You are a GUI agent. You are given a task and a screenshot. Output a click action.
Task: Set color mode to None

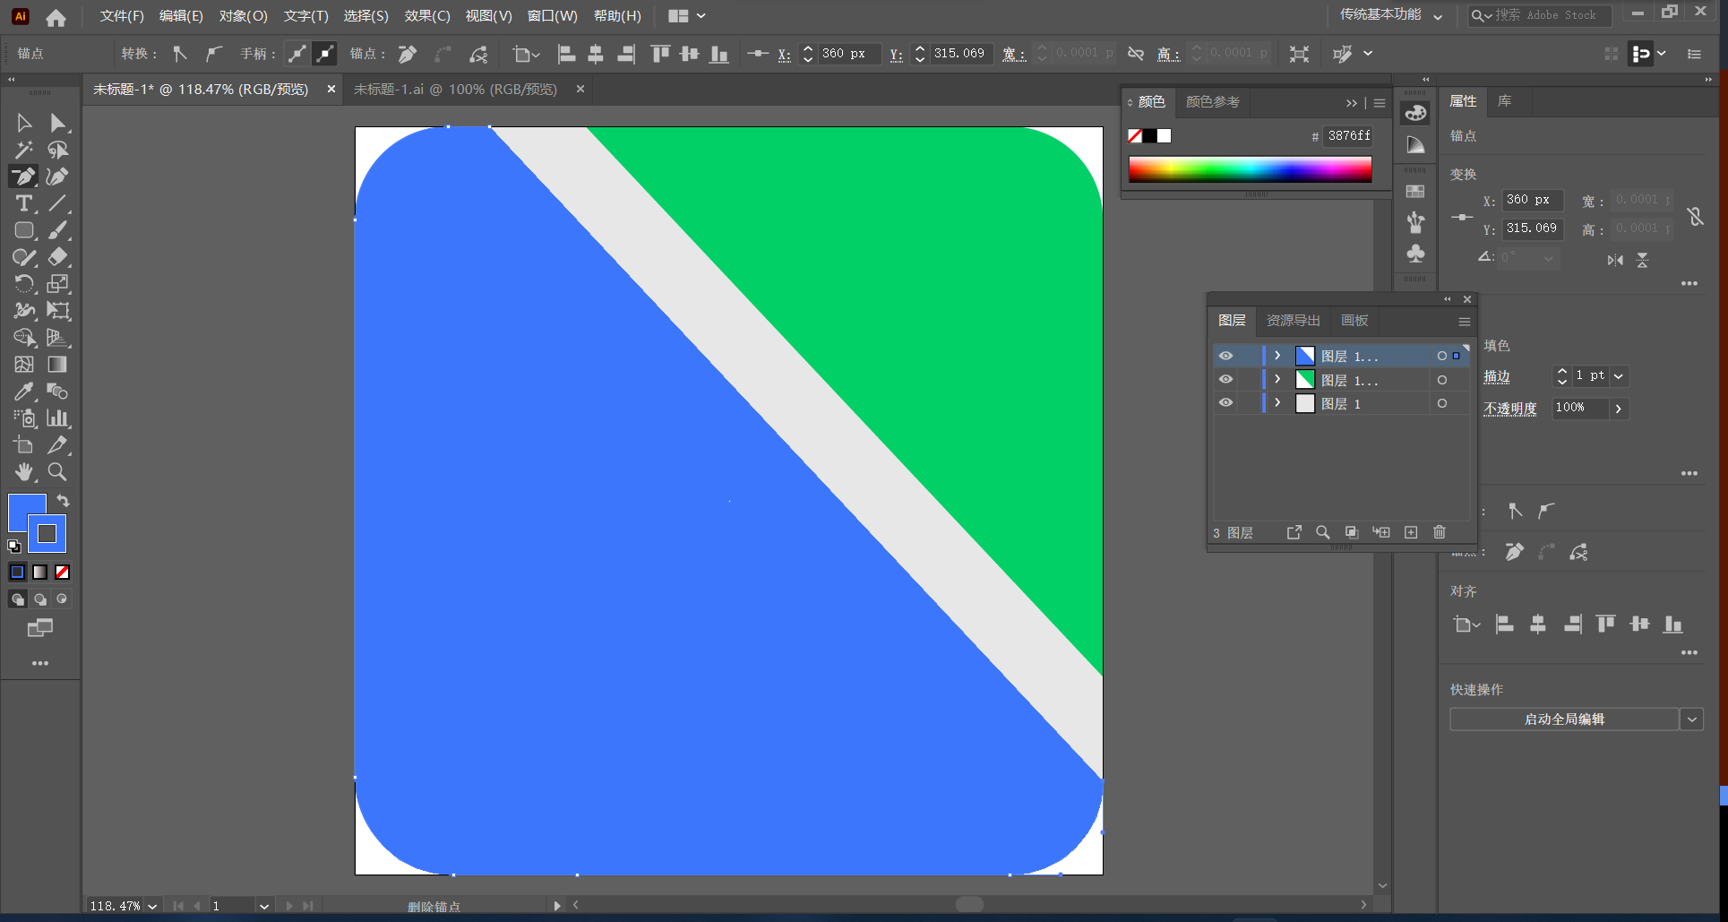click(62, 572)
